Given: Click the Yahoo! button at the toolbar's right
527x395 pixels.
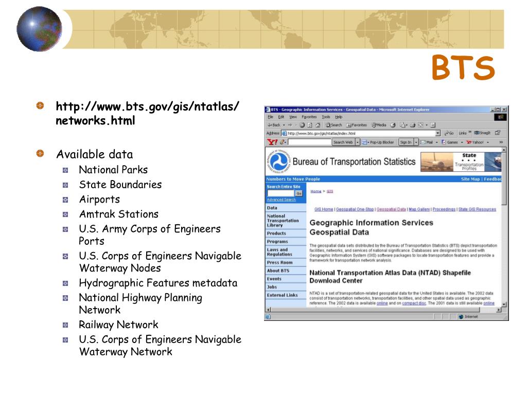Looking at the screenshot, I should [474, 142].
